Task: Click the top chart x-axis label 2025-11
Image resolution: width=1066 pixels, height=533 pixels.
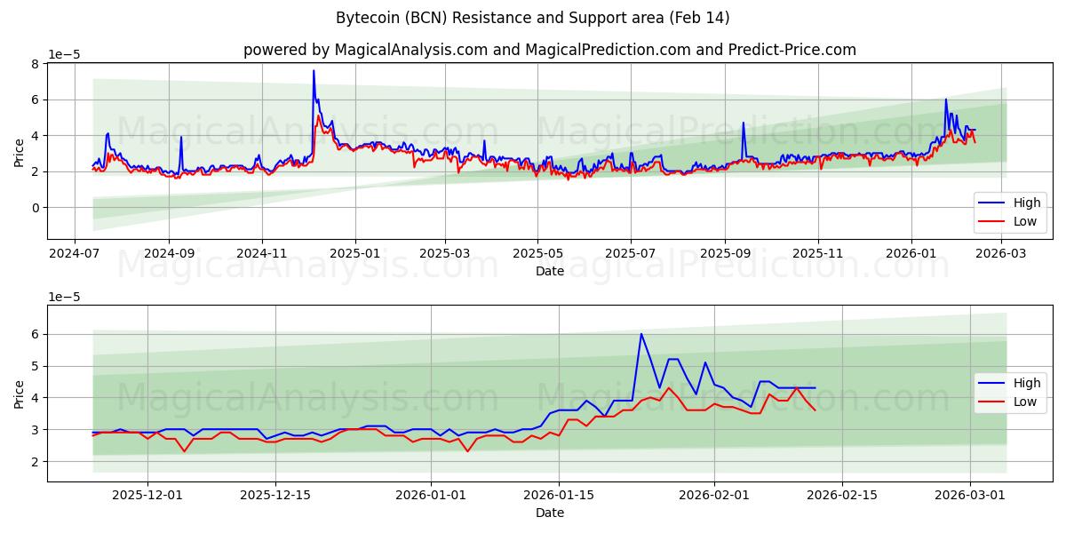Action: tap(818, 254)
